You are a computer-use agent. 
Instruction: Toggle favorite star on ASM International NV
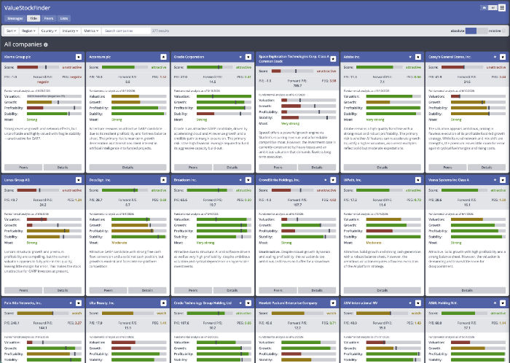click(418, 302)
